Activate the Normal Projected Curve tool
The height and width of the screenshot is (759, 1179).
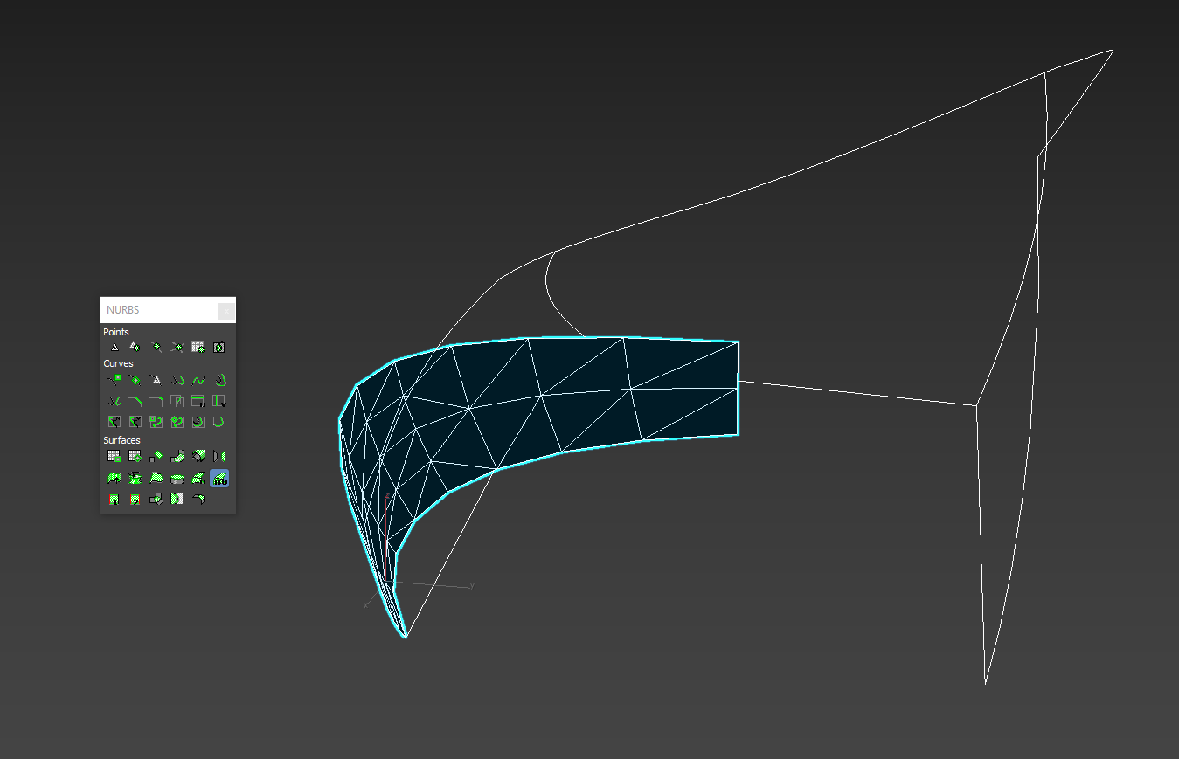[x=114, y=422]
